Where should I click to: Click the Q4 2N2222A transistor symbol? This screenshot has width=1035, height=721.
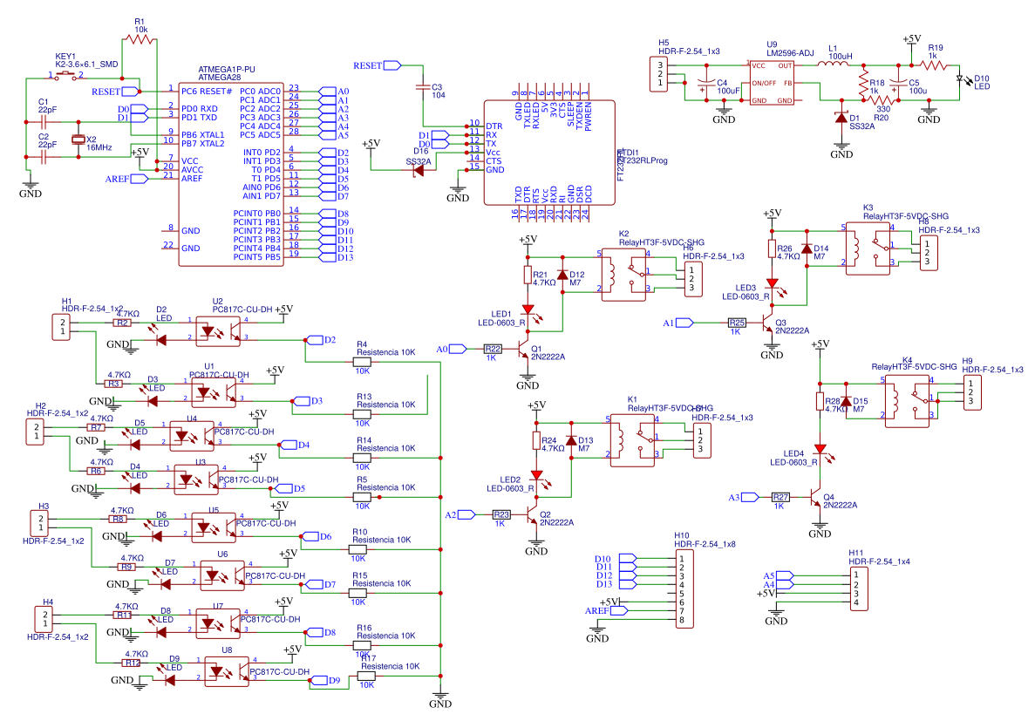(817, 499)
